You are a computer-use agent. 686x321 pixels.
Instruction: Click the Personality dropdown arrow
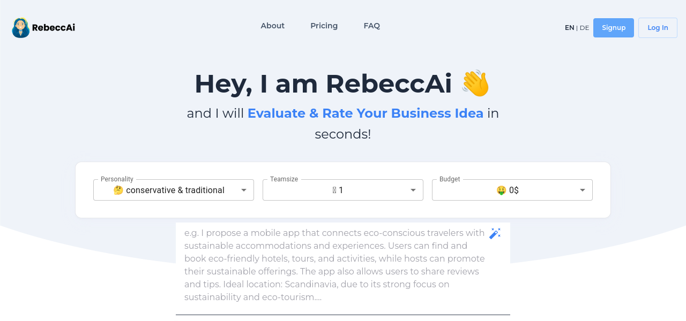click(244, 190)
